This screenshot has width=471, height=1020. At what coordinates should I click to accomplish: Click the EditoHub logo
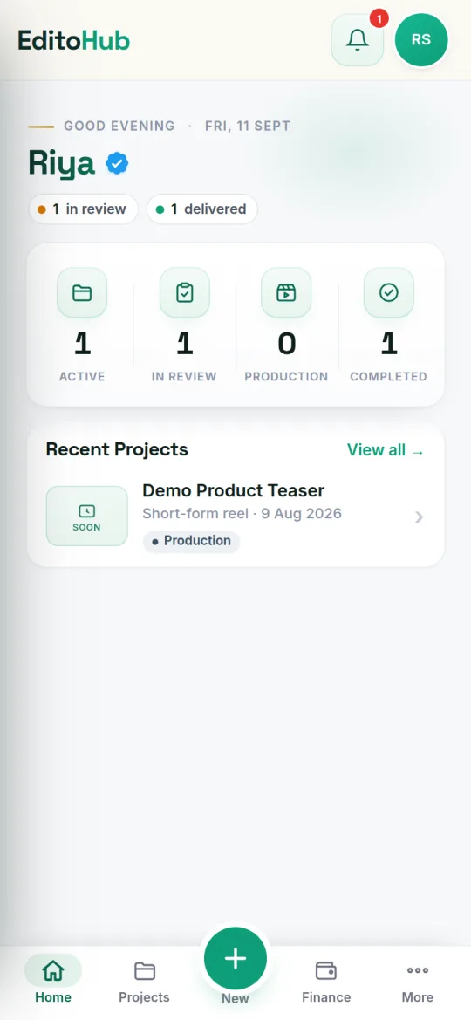point(73,40)
